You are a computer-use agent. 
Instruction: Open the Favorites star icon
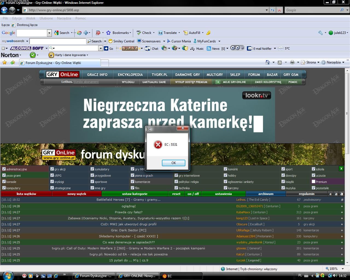pyautogui.click(x=5, y=63)
